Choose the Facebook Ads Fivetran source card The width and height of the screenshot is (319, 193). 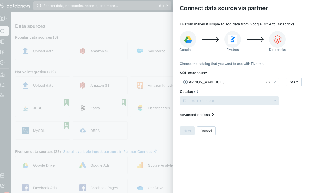pyautogui.click(x=43, y=186)
